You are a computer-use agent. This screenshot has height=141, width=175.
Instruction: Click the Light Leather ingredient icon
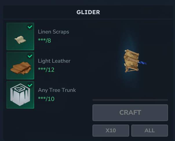[20, 66]
